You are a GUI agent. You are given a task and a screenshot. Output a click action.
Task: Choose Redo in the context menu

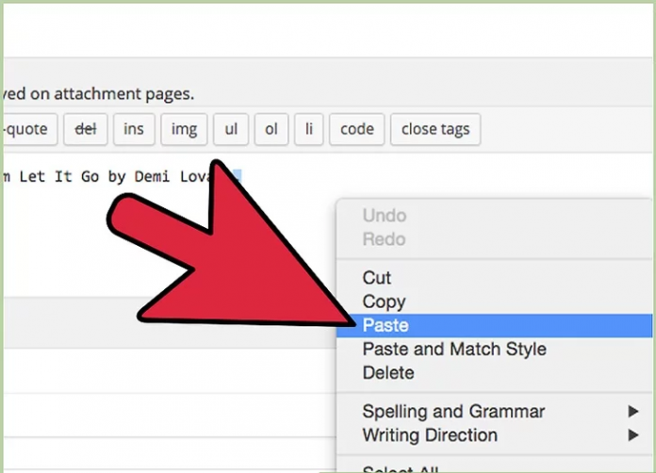tap(382, 239)
